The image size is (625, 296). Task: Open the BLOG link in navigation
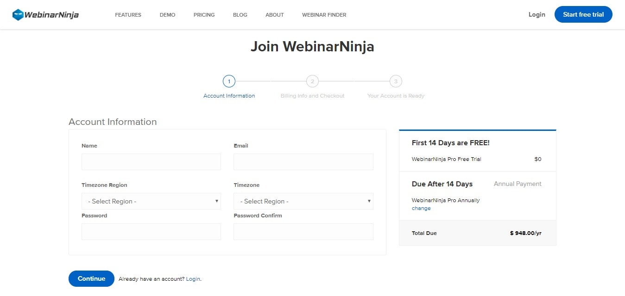240,15
